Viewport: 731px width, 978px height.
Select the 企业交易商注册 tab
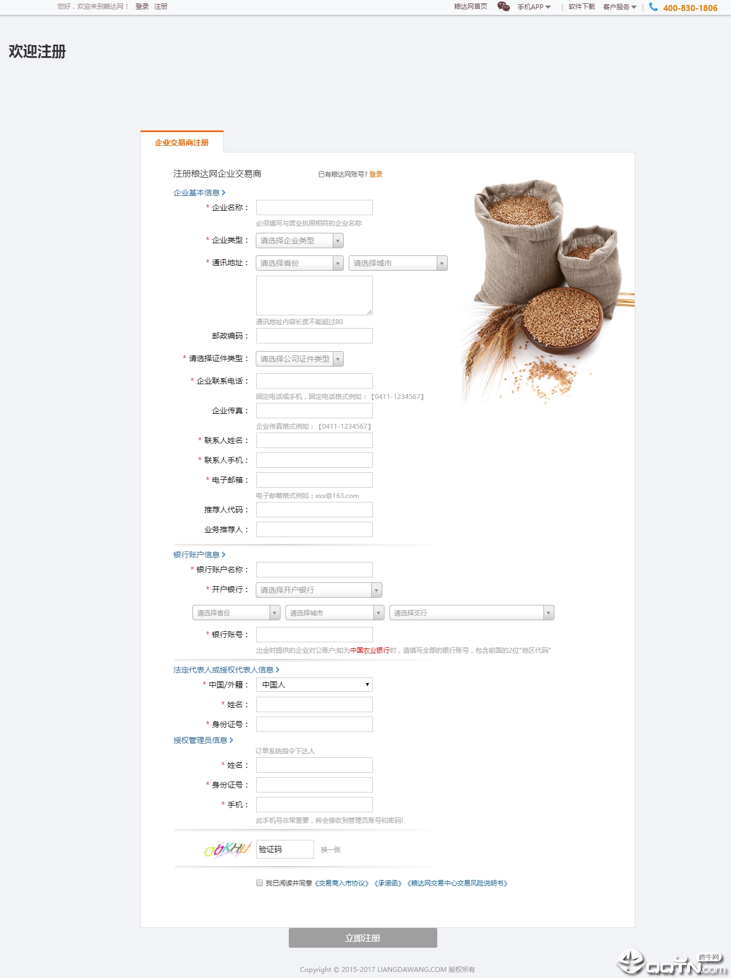[182, 143]
